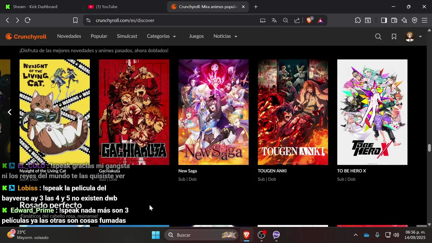
Task: Open Leo AI sparkle icon
Action: [404, 20]
